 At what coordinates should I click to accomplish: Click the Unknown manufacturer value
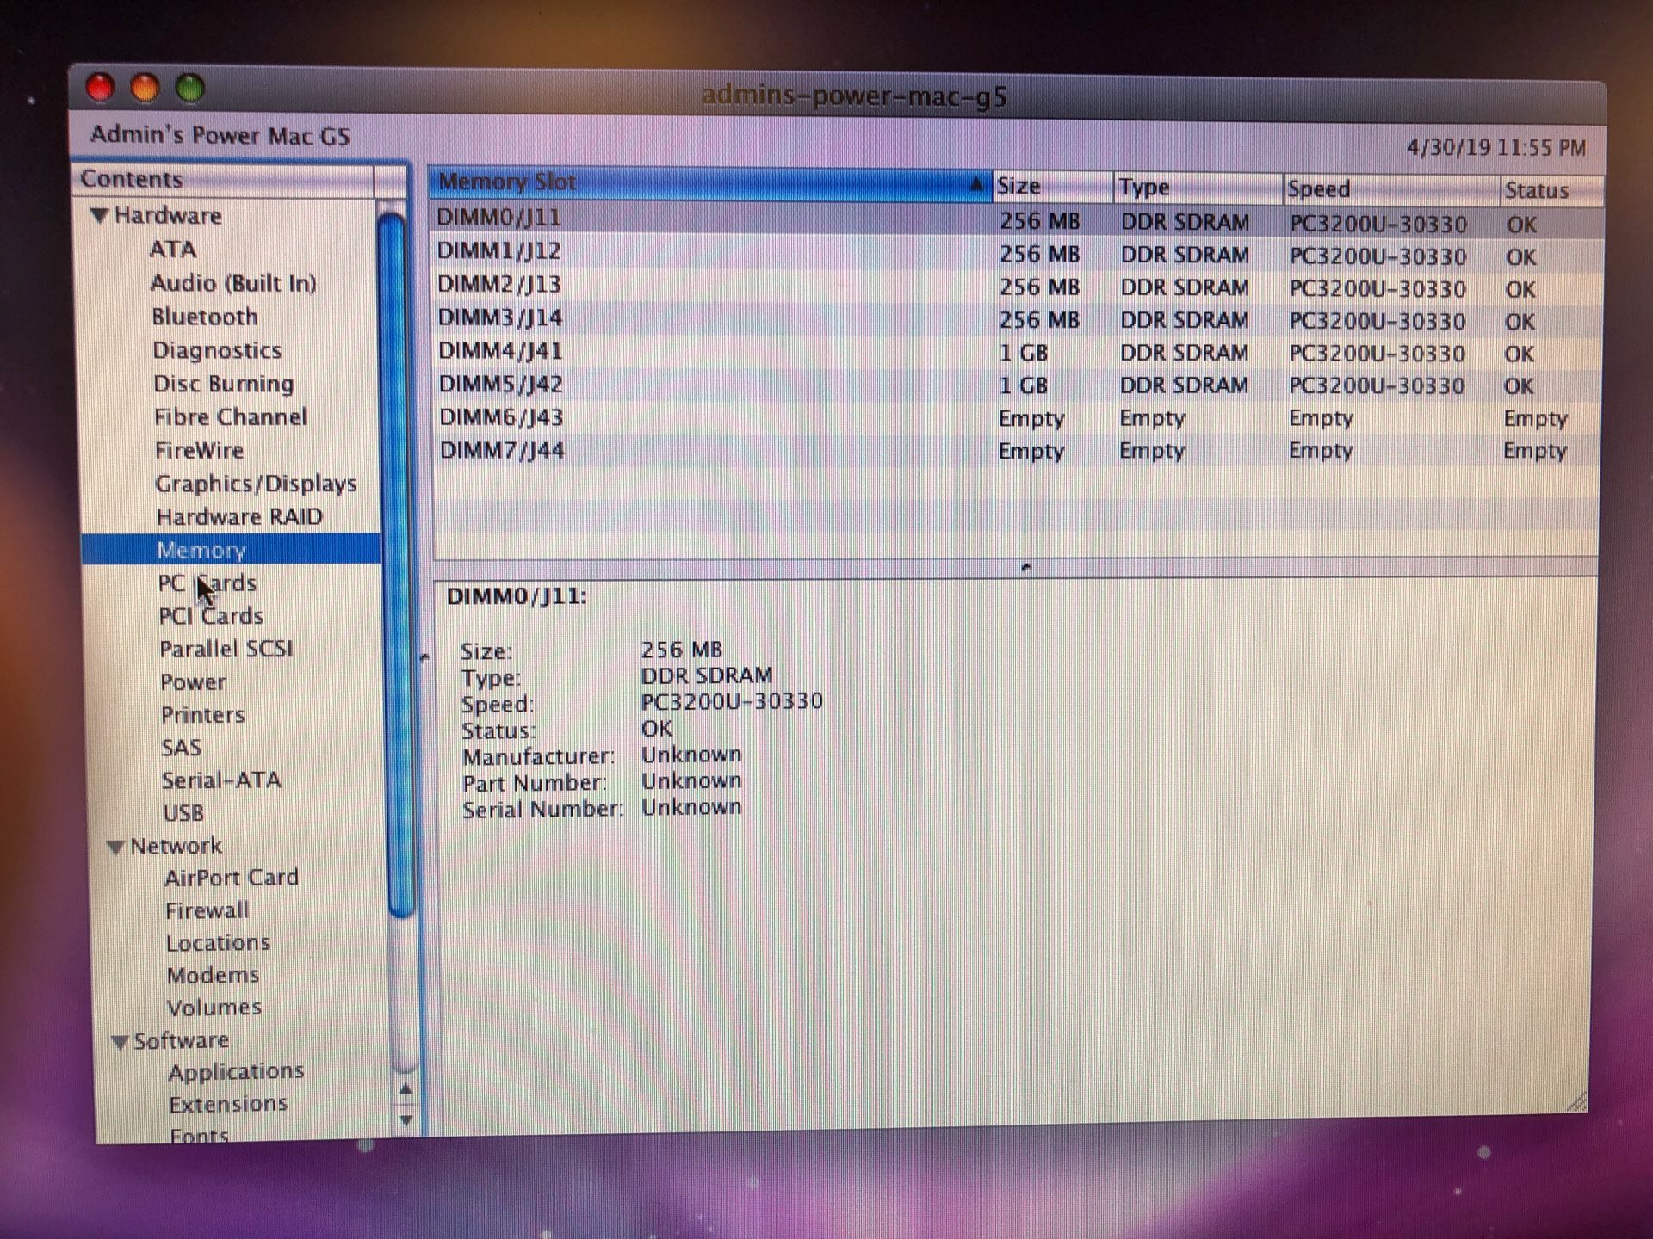(x=691, y=755)
